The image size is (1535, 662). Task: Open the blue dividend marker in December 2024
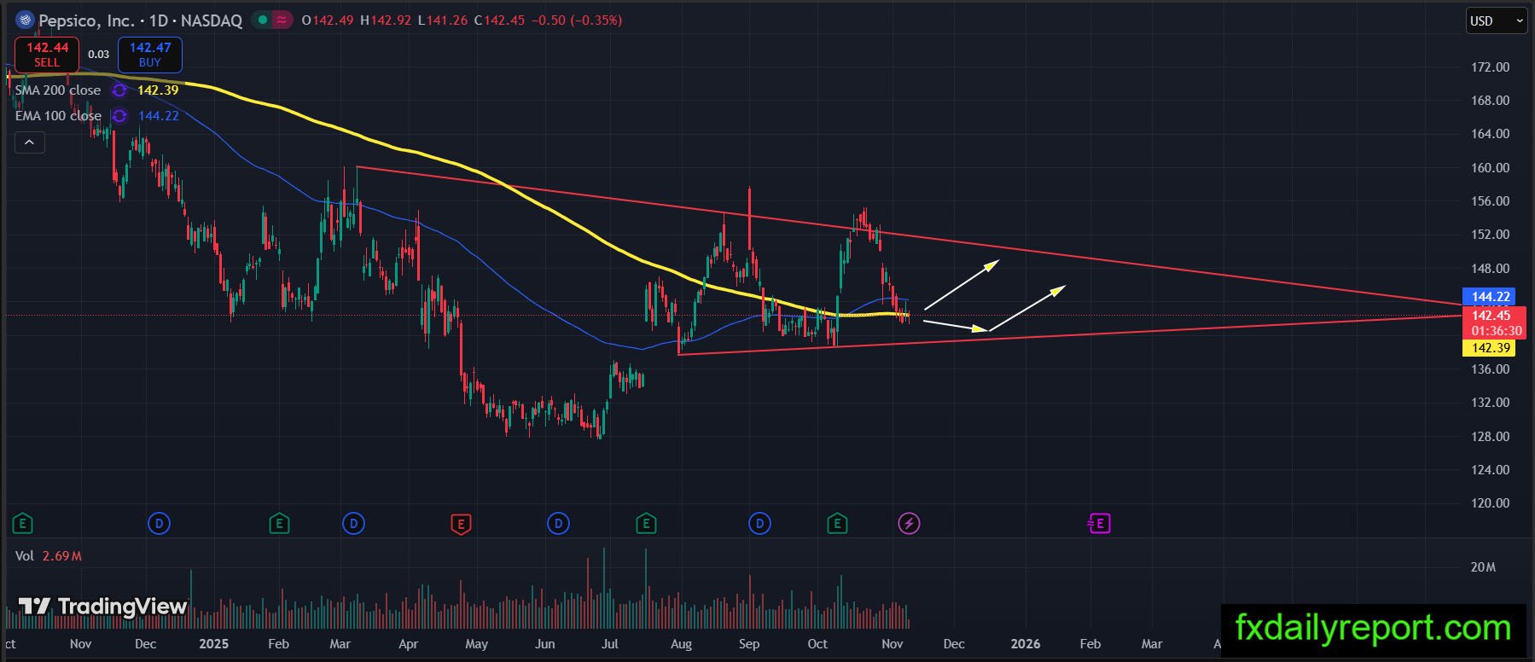[x=159, y=523]
